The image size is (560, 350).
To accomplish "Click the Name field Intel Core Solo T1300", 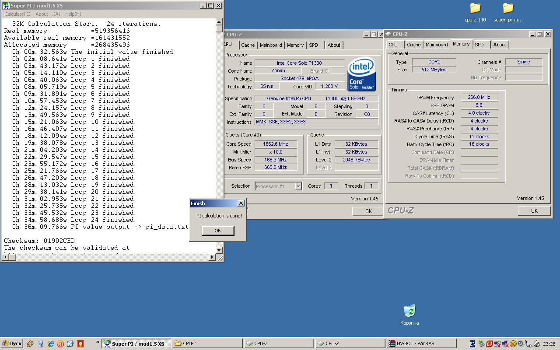I will 299,63.
